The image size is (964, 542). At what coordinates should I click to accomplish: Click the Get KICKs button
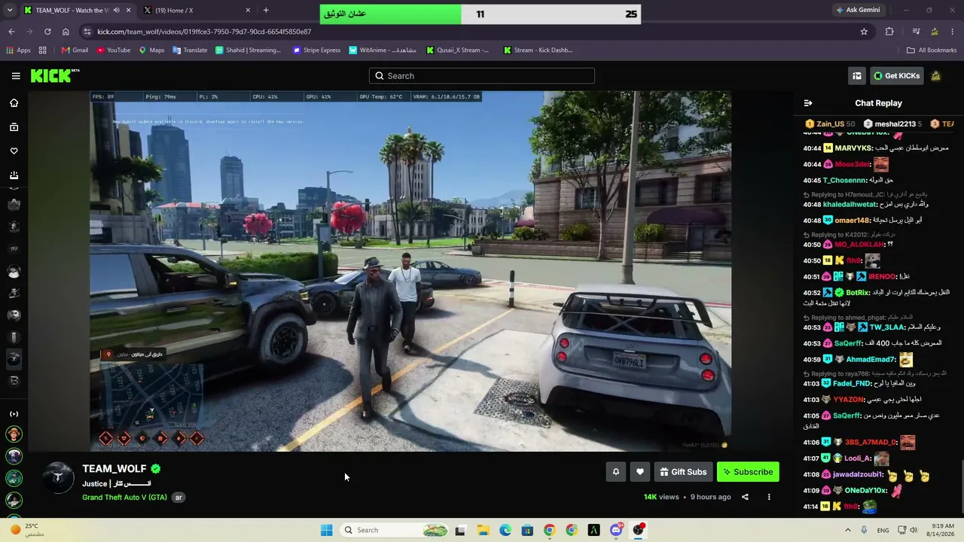click(896, 76)
